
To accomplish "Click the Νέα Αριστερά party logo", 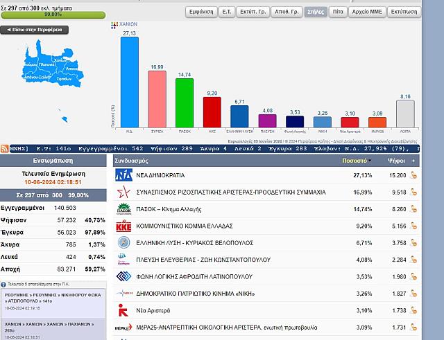I will [123, 310].
